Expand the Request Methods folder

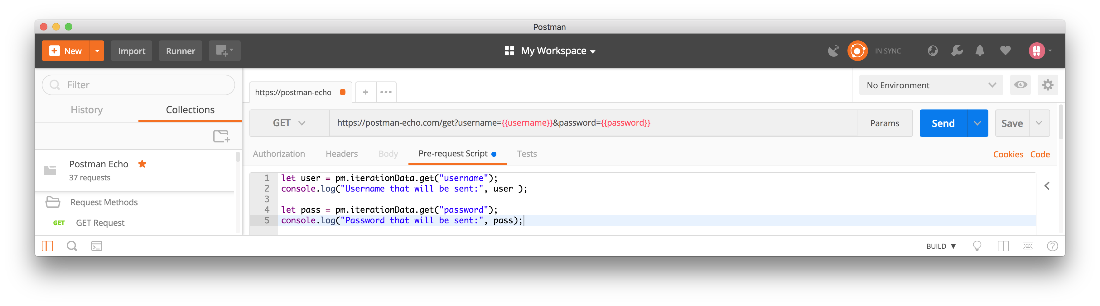point(104,202)
